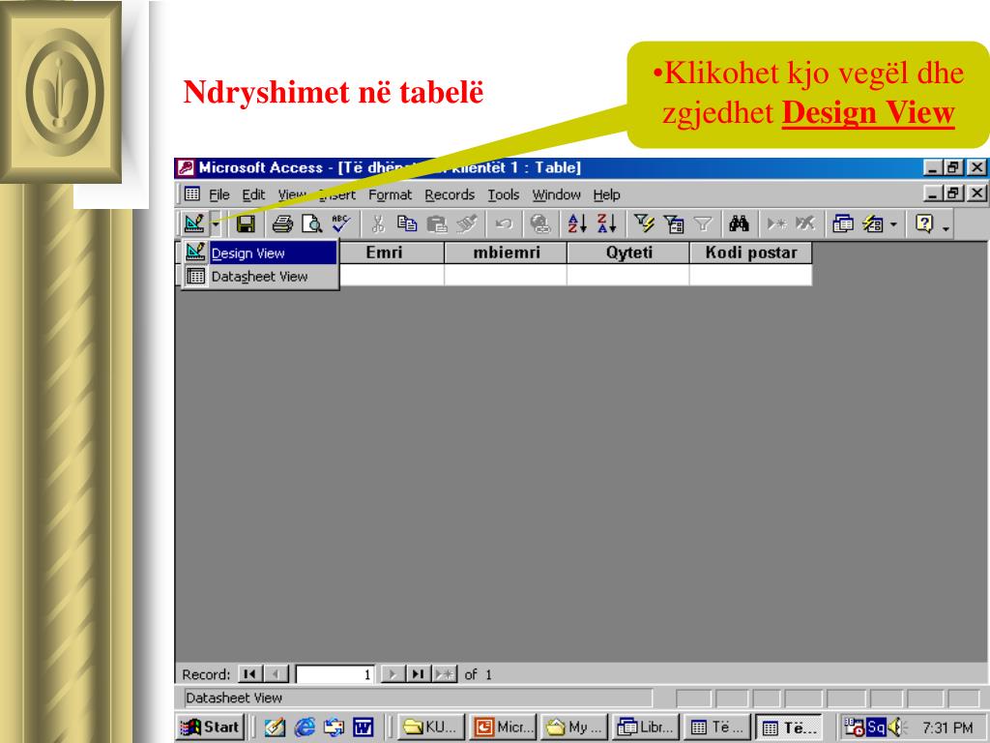Click the Sq language tray indicator
Image resolution: width=990 pixels, height=743 pixels.
[x=876, y=727]
